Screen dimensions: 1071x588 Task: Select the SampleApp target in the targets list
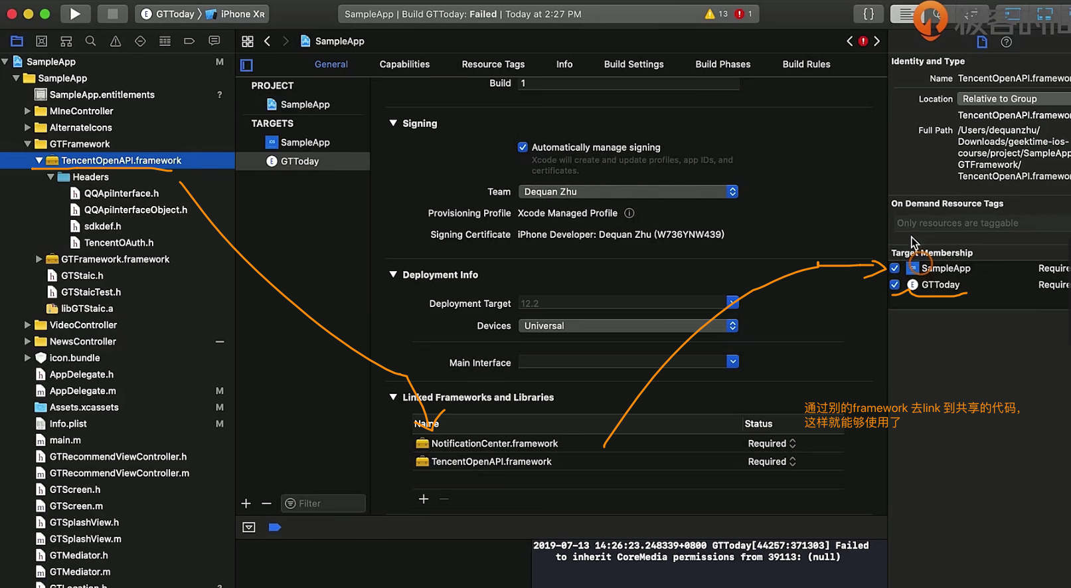tap(305, 142)
